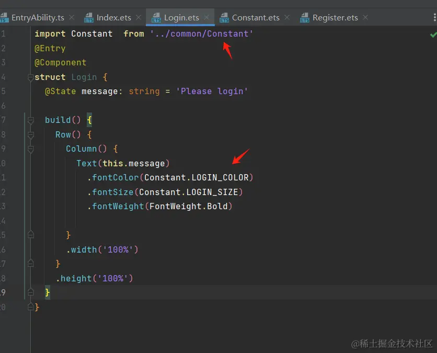437x353 pixels.
Task: Open the Register.ets tab
Action: pyautogui.click(x=335, y=18)
